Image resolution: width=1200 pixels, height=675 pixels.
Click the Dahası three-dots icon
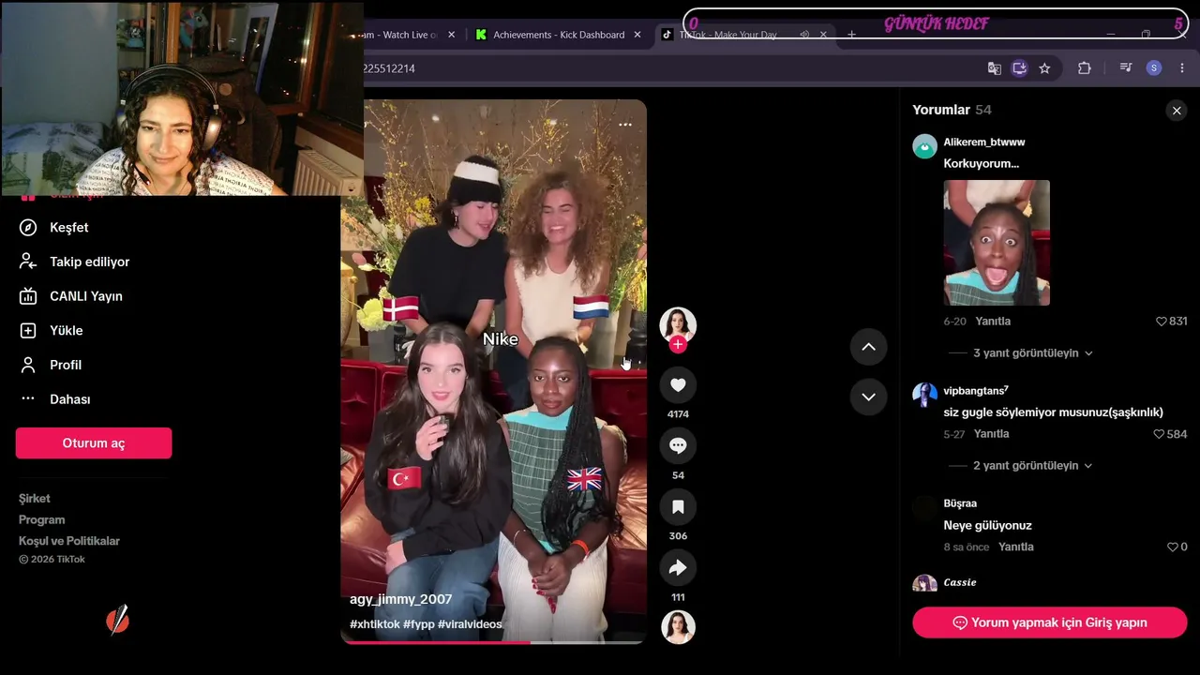[x=28, y=399]
